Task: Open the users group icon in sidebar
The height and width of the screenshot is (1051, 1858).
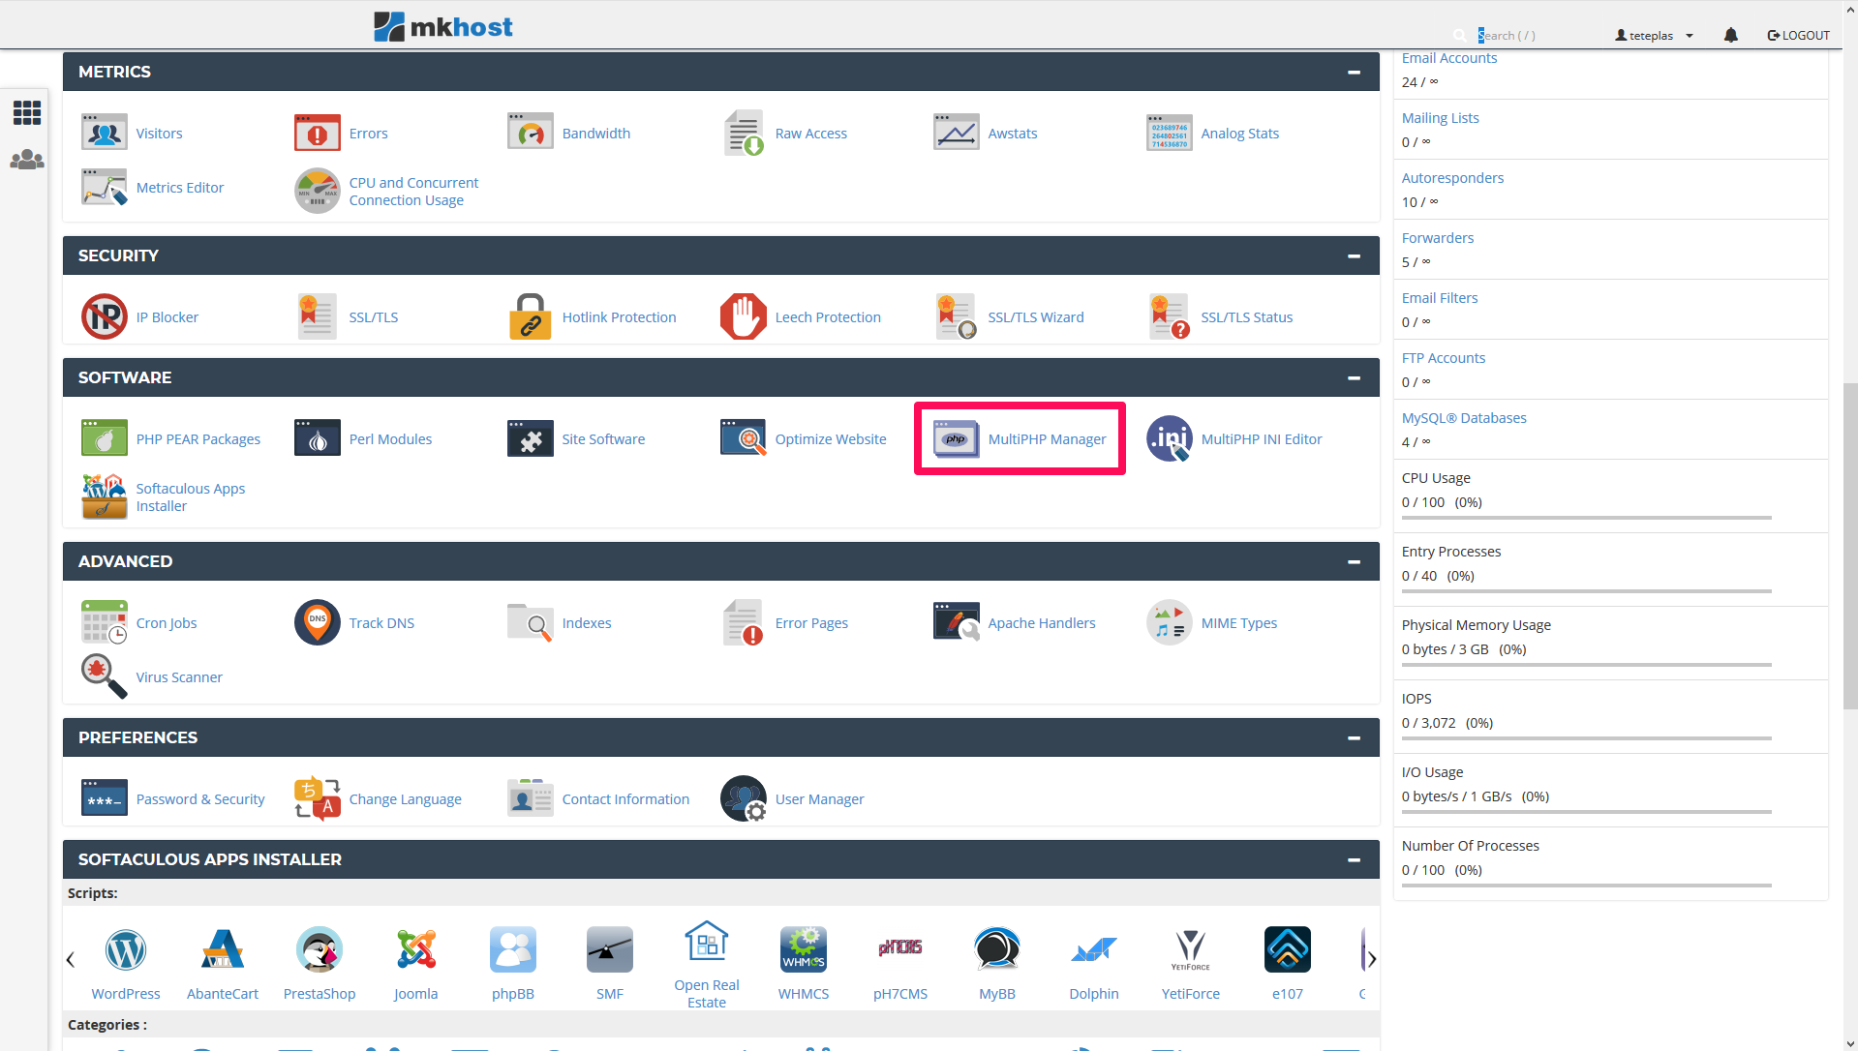Action: [x=27, y=160]
